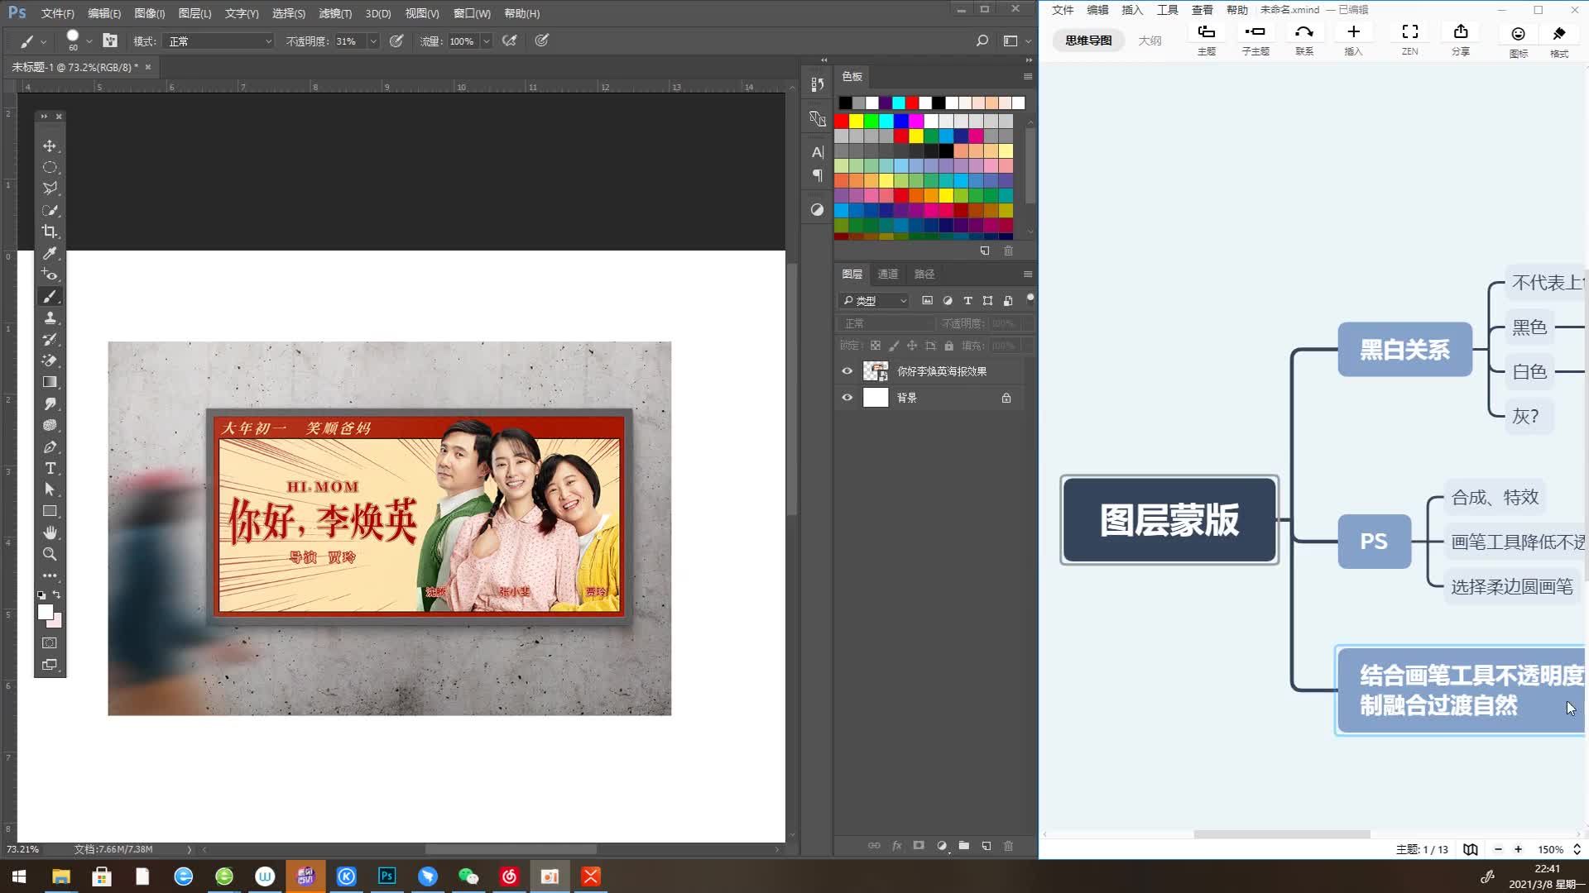This screenshot has height=893, width=1589.
Task: Select the Polygonal Lasso tool
Action: [x=50, y=189]
